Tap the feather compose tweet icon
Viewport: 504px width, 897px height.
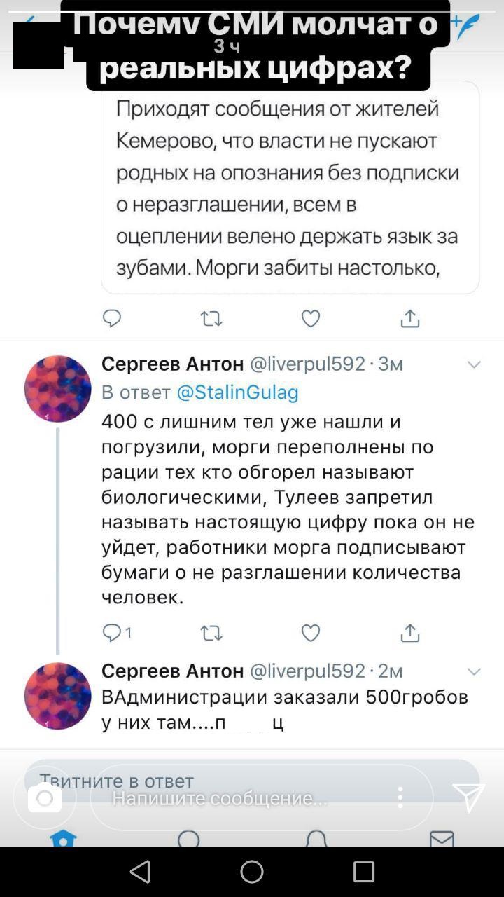(465, 26)
